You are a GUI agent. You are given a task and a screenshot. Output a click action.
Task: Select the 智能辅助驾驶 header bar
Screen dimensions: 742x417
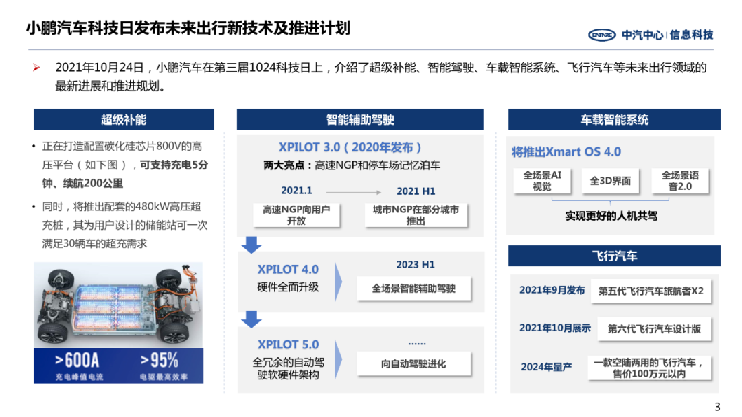360,120
